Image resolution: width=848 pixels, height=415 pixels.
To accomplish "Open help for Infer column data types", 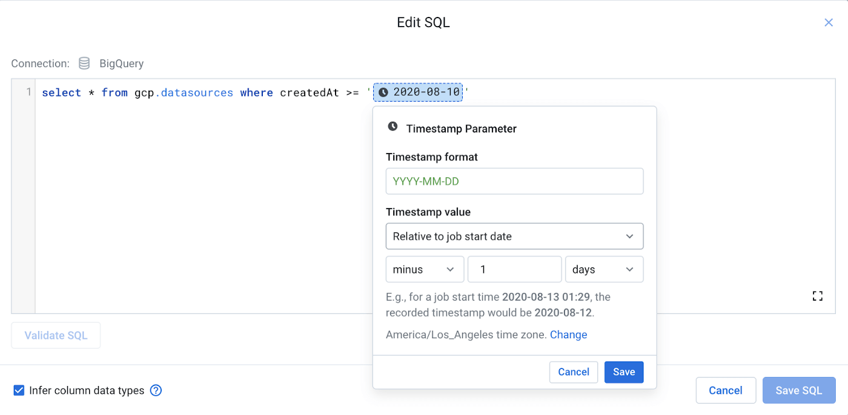I will click(156, 390).
